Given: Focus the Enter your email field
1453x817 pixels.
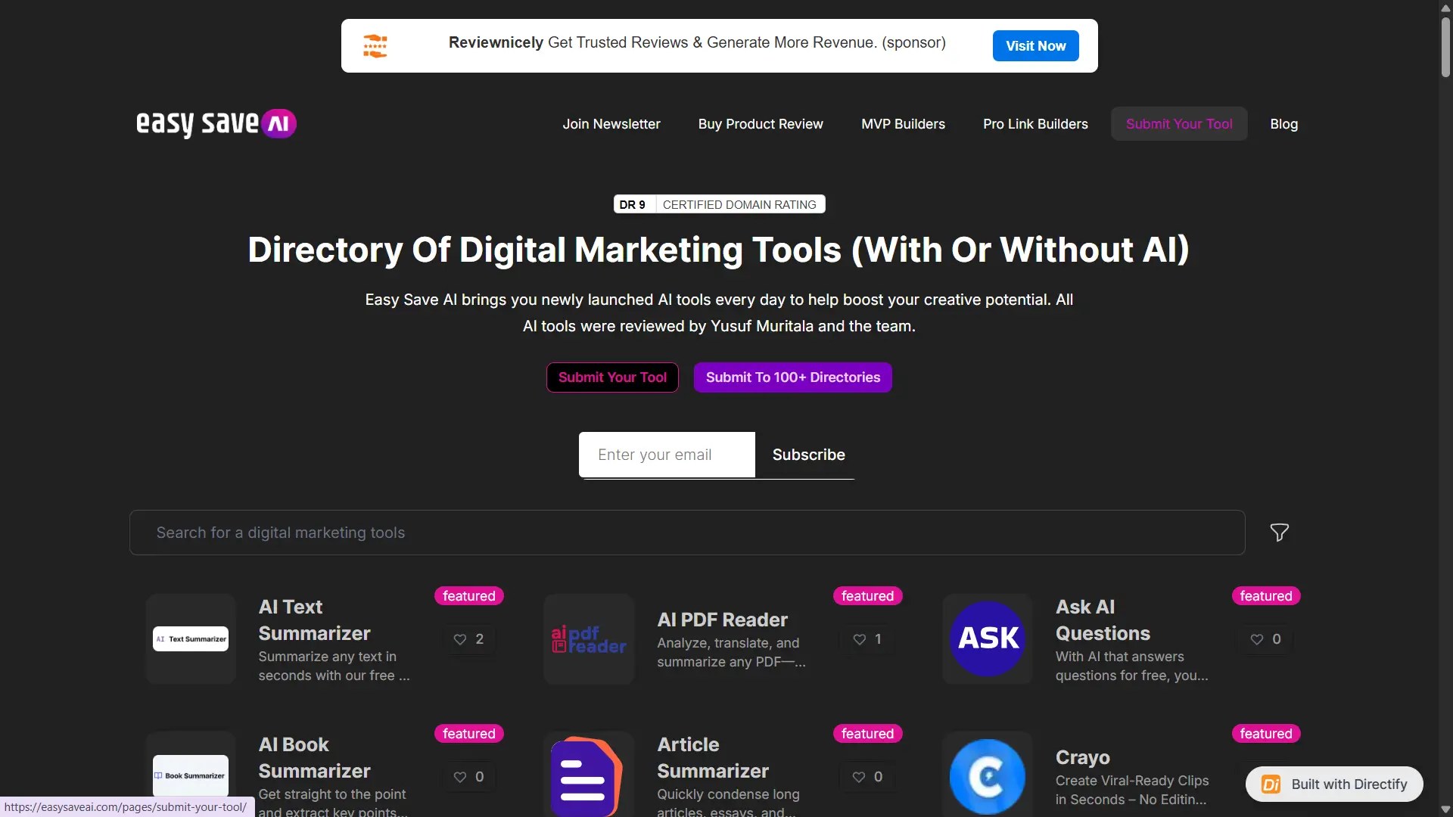Looking at the screenshot, I should (667, 455).
